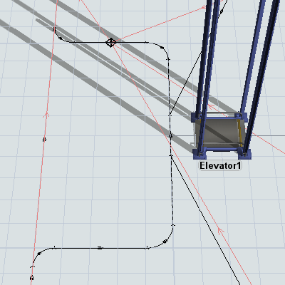Viewport: 285px width, 285px height.
Task: Select the small node on left red line
Action: pyautogui.click(x=44, y=140)
